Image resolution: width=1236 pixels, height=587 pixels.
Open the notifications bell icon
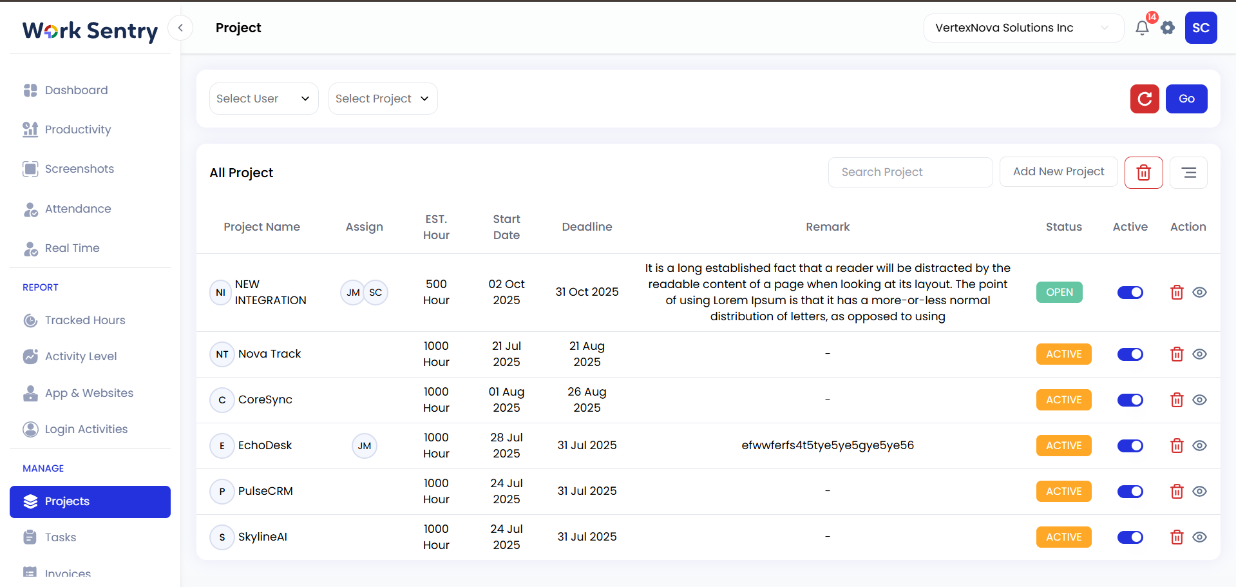coord(1142,28)
